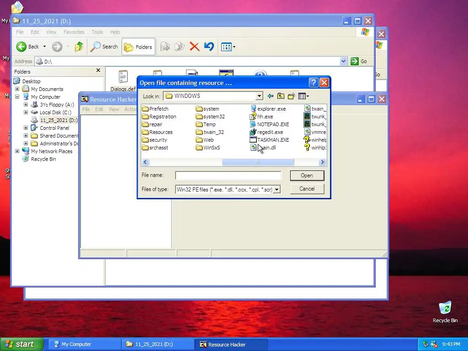Click Search in Explorer toolbar

104,47
